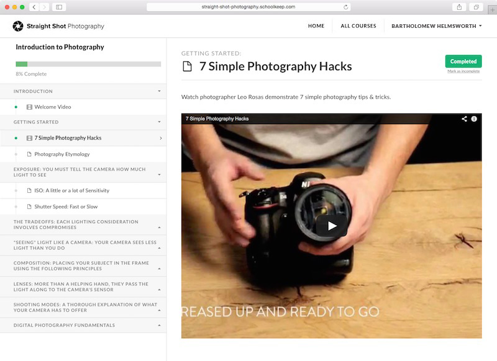497x361 pixels.
Task: Click the grey status dot for Photography Etymology
Action: pos(16,154)
